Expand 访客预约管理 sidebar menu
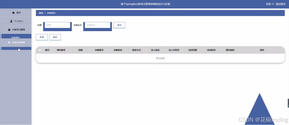289x125 pixels. coord(16,30)
